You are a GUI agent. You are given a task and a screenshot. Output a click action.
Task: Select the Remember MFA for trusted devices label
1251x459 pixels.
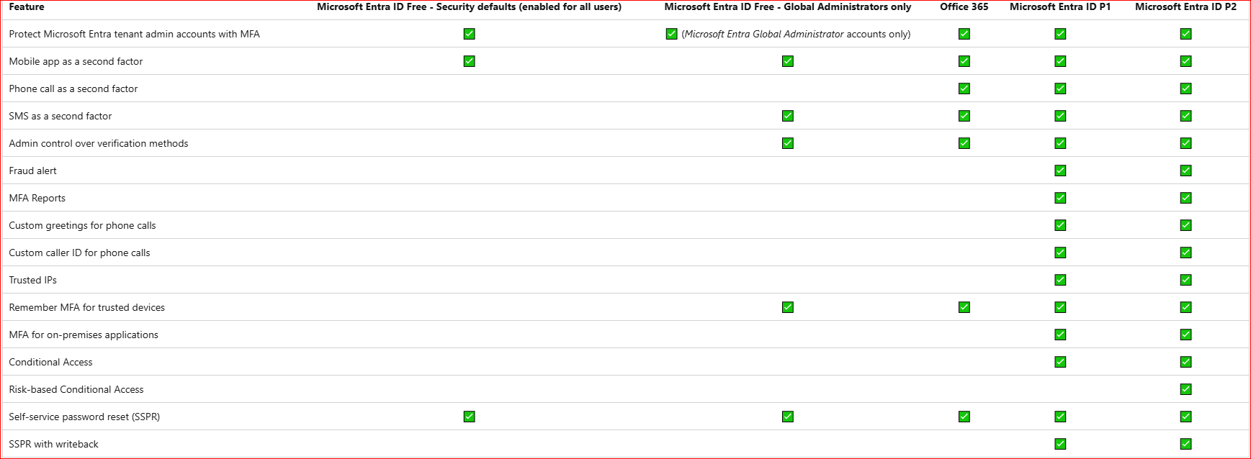[87, 307]
